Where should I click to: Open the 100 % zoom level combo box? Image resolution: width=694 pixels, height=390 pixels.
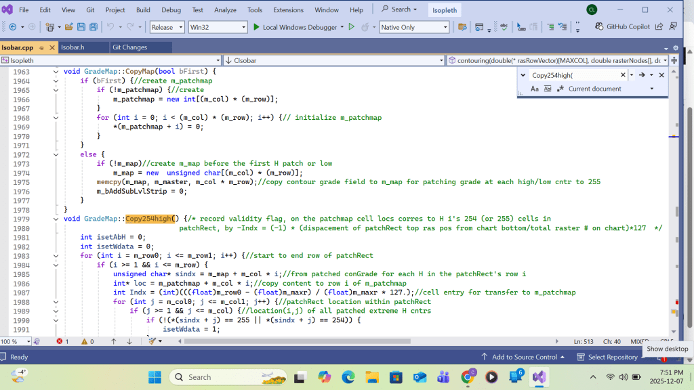(x=16, y=341)
